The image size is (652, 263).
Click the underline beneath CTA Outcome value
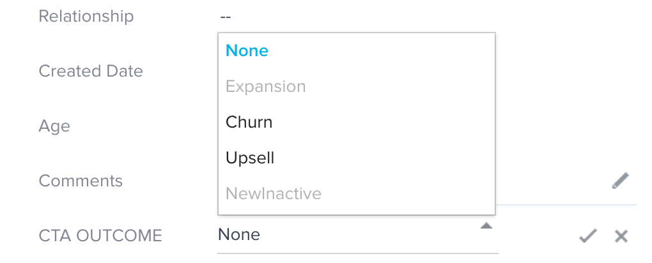[x=357, y=253]
